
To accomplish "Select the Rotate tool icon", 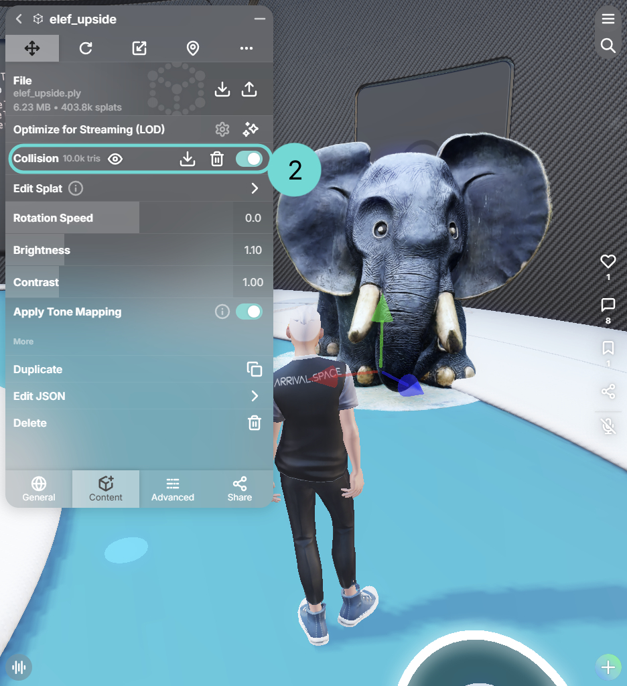I will coord(86,48).
